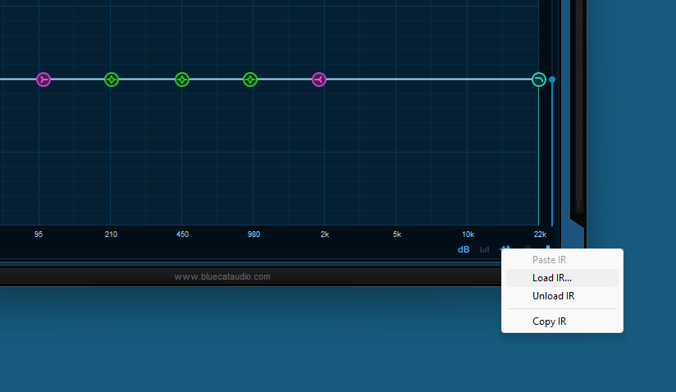Select the magenta high shelf band node

click(x=319, y=80)
